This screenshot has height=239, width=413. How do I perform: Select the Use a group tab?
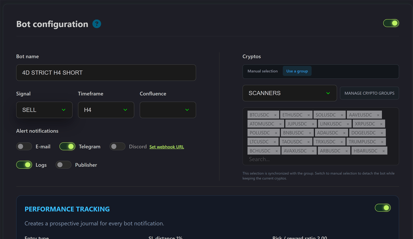[x=297, y=71]
